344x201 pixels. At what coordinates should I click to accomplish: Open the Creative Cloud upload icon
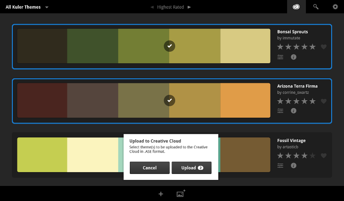pos(296,7)
